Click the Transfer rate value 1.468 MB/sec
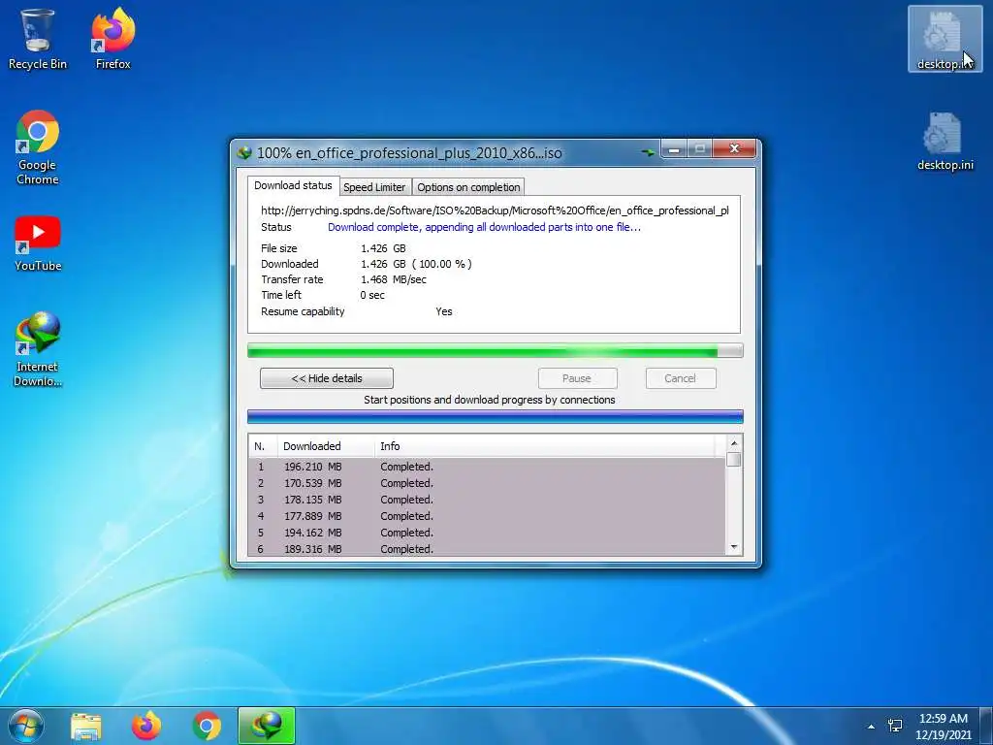Viewport: 993px width, 745px height. coord(394,279)
